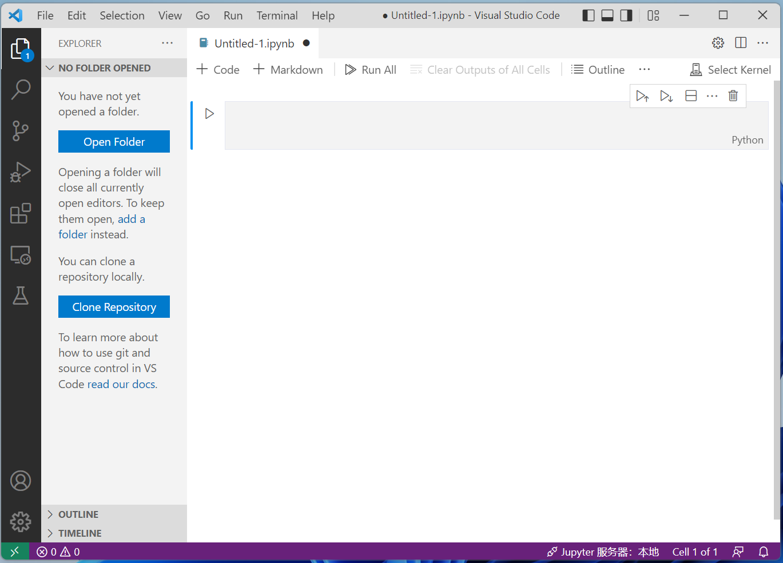The height and width of the screenshot is (563, 783).
Task: Customize layout icon in title bar
Action: tap(653, 15)
